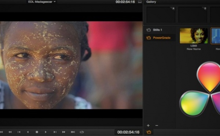
Task: Select memory slot B in Gallery
Action: point(192,15)
